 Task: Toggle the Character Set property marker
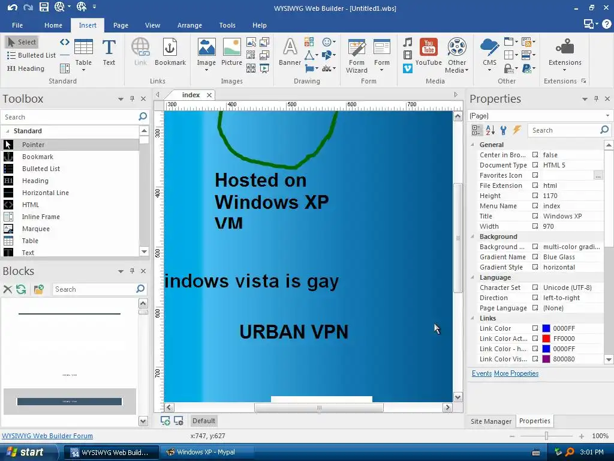point(535,288)
